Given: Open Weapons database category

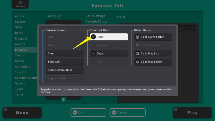Looking at the screenshot, I should click(x=21, y=39).
